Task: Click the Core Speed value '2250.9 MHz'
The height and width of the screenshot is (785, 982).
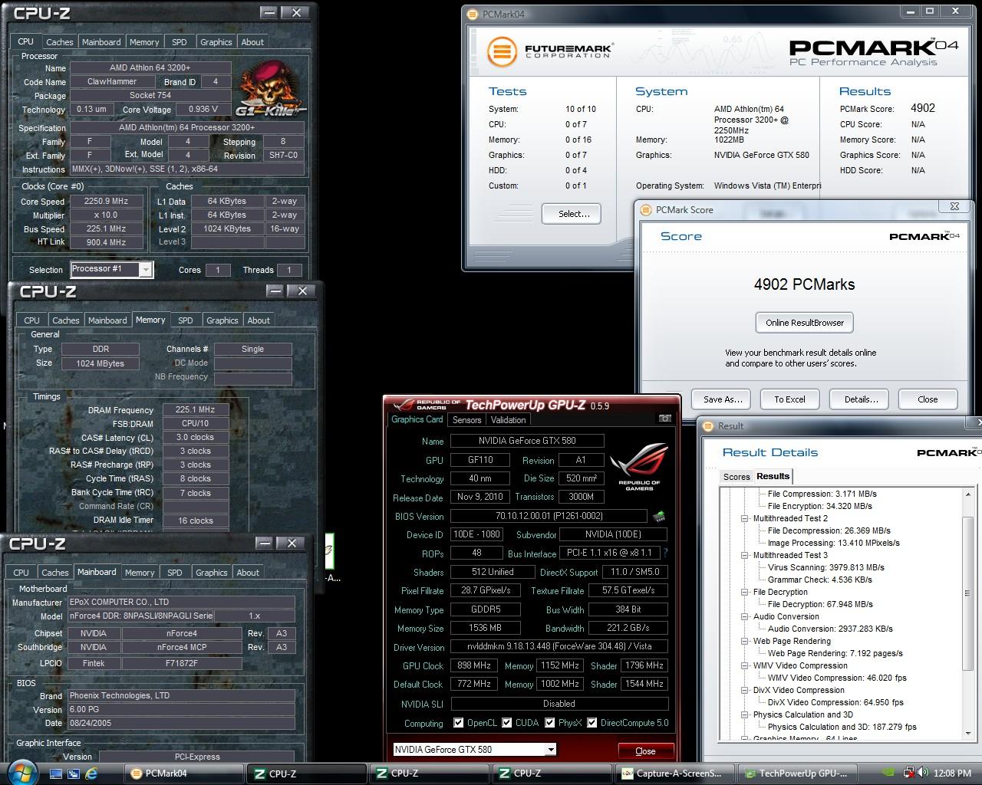Action: tap(106, 201)
